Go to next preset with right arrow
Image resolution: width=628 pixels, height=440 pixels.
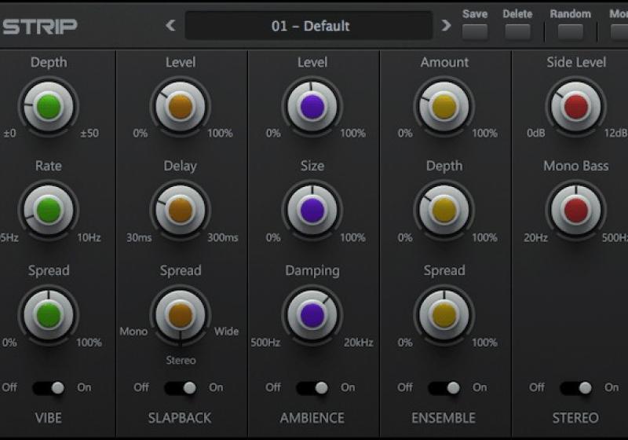(x=447, y=26)
